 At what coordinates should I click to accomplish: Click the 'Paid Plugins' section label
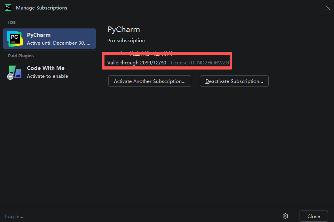tap(21, 56)
